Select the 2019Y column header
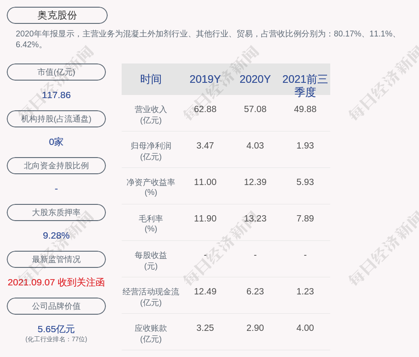 [x=205, y=79]
